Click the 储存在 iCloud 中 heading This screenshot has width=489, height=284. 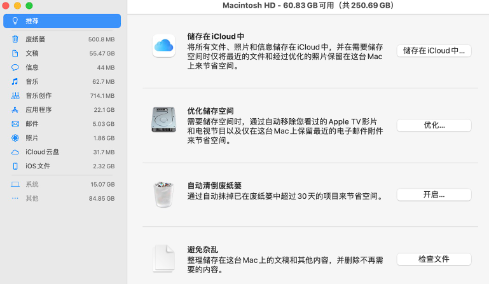216,36
